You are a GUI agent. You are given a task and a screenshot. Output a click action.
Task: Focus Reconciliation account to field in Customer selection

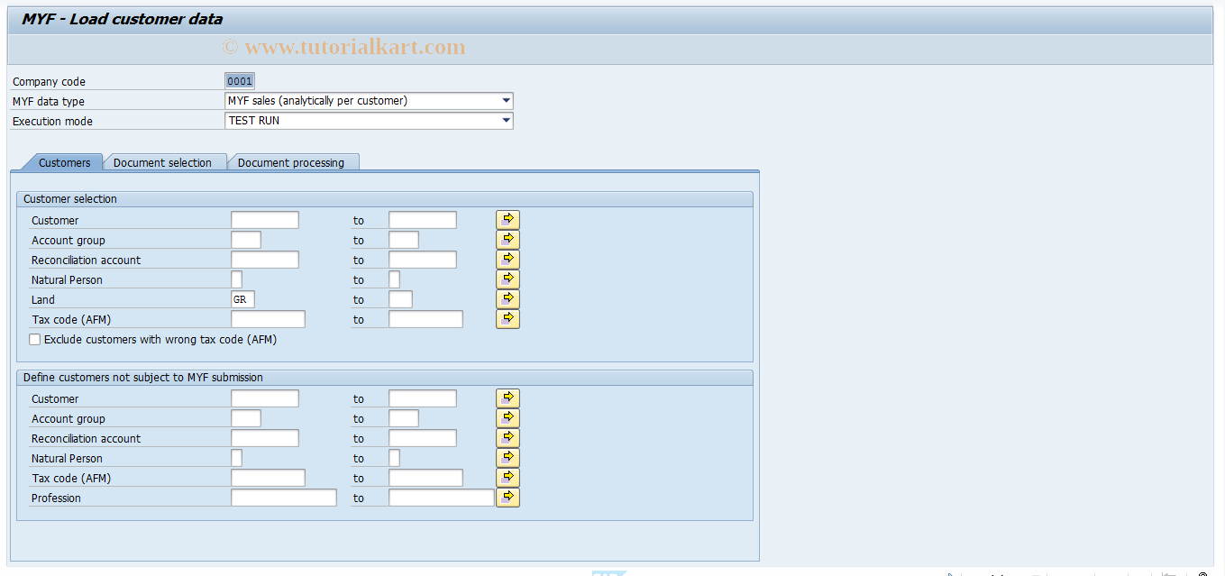(x=423, y=260)
